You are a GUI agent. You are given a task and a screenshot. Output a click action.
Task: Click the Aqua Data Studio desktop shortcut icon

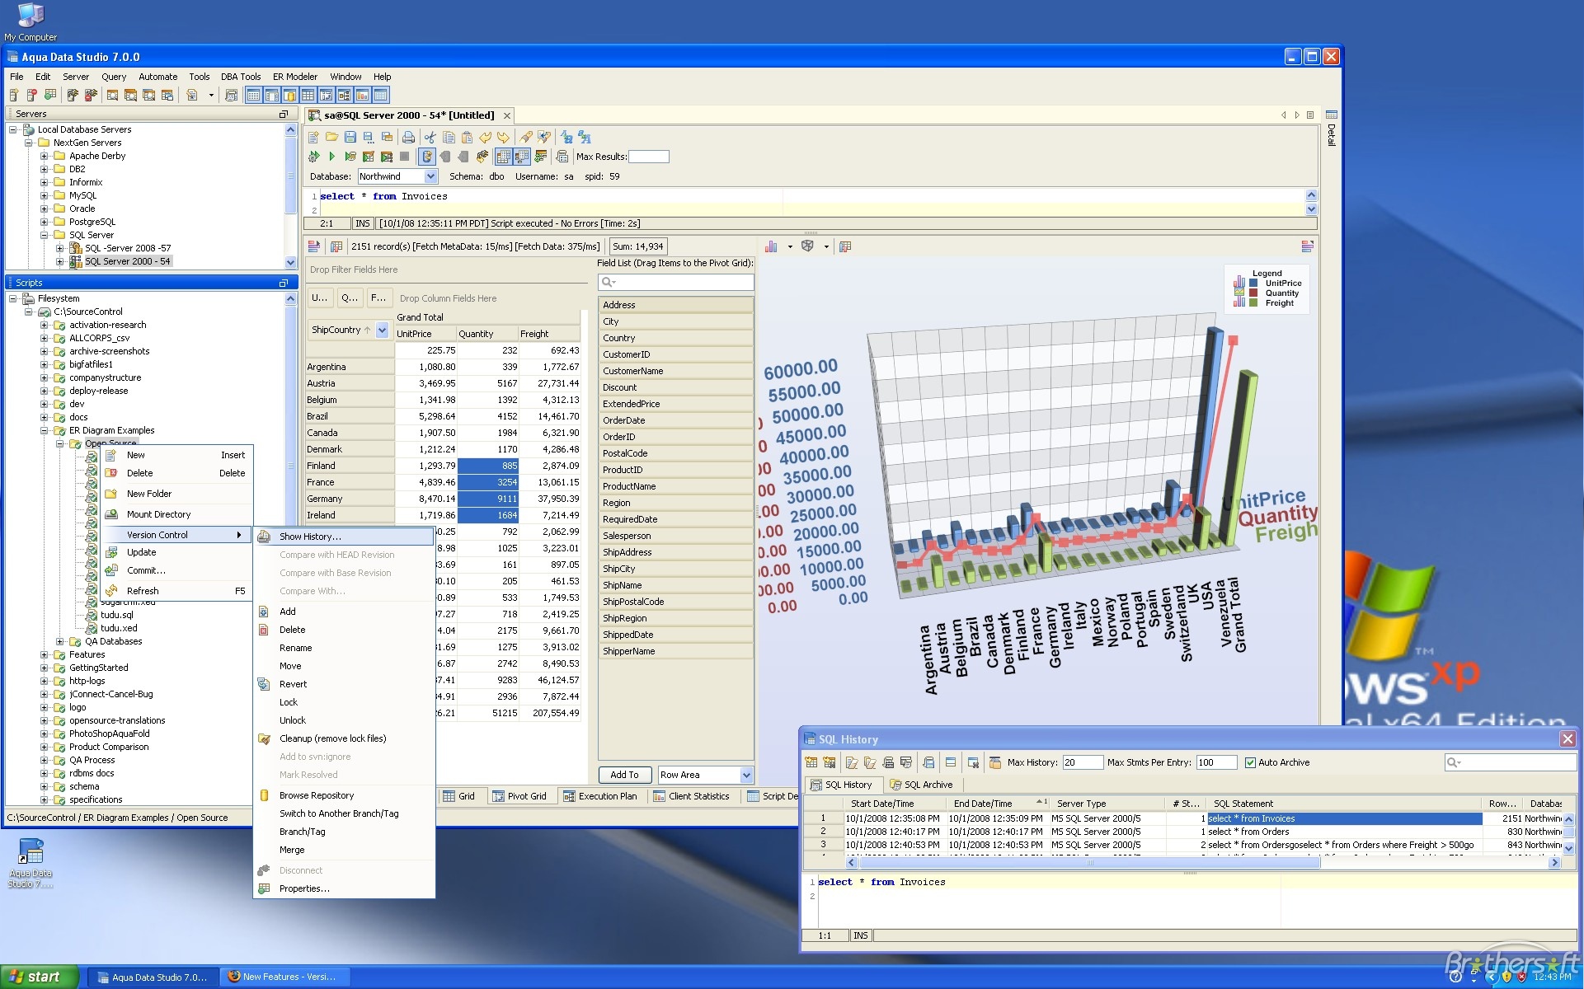click(31, 852)
